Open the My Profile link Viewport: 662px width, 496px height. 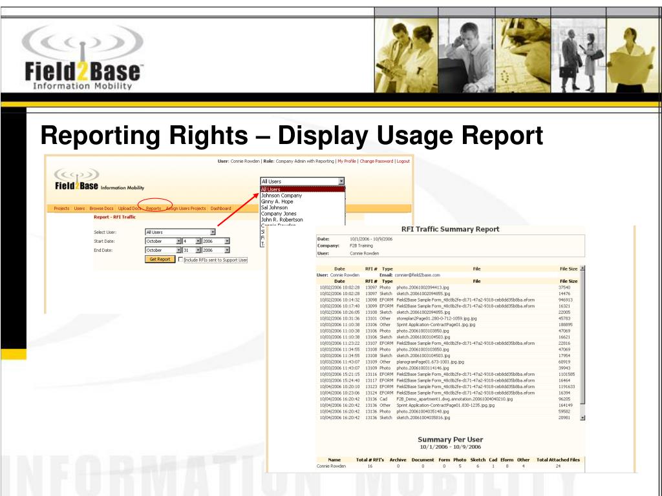(347, 161)
